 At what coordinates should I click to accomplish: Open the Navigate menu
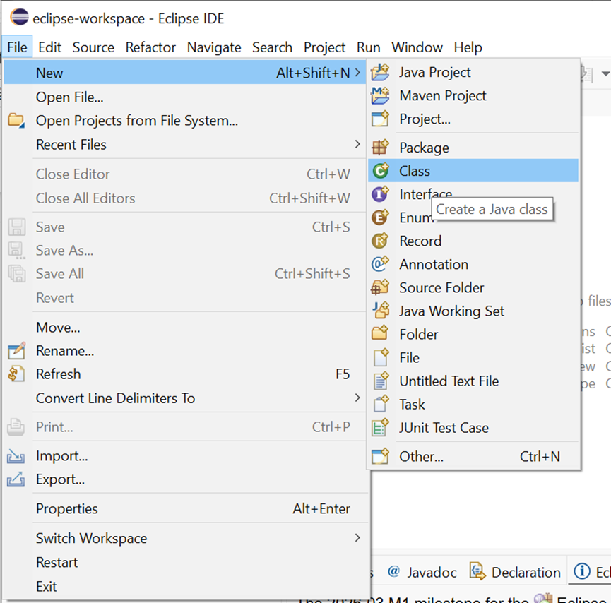pos(214,47)
